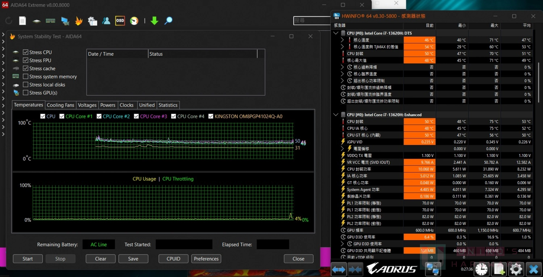Open the gear checklist preferences icon in AIDA64 toolbar
Image resolution: width=543 pixels, height=277 pixels.
click(x=92, y=21)
